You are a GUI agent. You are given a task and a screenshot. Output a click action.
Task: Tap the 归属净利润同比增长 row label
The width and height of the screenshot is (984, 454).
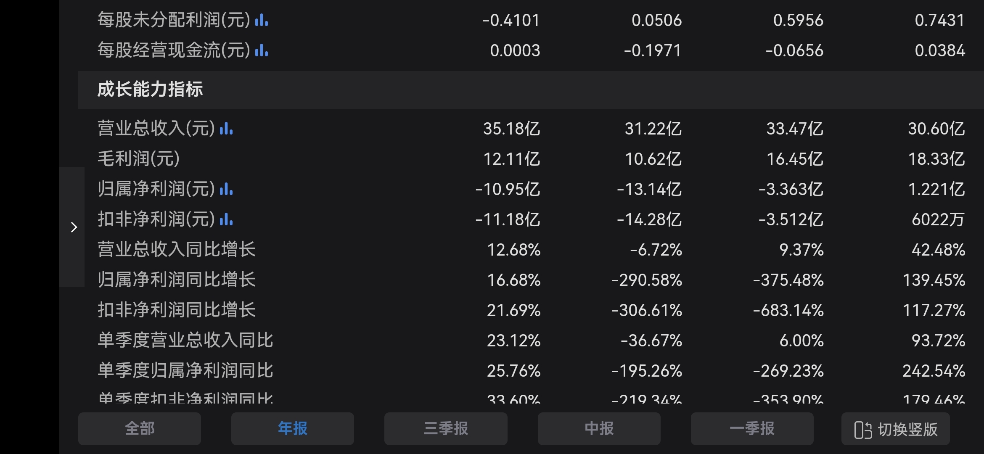point(177,280)
